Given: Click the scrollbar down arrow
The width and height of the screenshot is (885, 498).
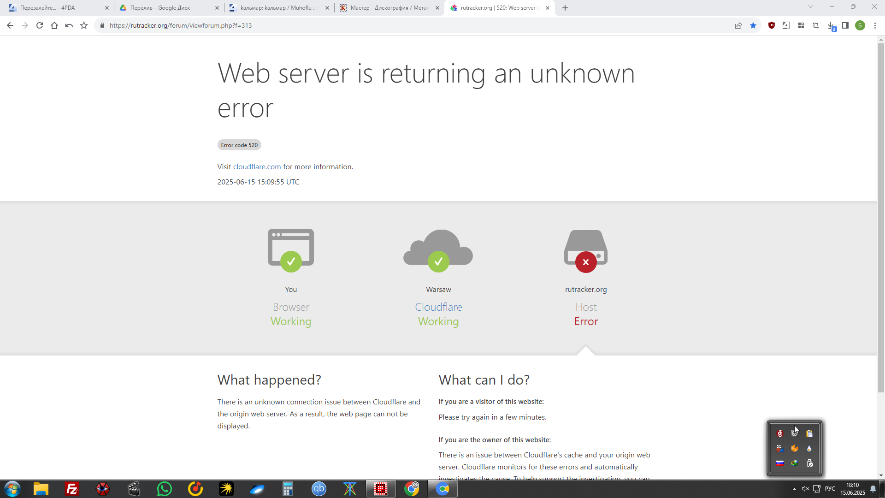Looking at the screenshot, I should (x=881, y=475).
